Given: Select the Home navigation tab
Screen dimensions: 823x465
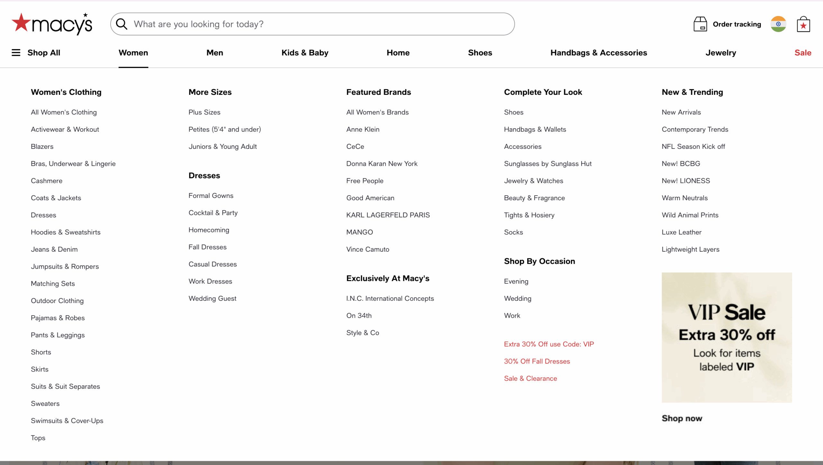Looking at the screenshot, I should [x=398, y=53].
